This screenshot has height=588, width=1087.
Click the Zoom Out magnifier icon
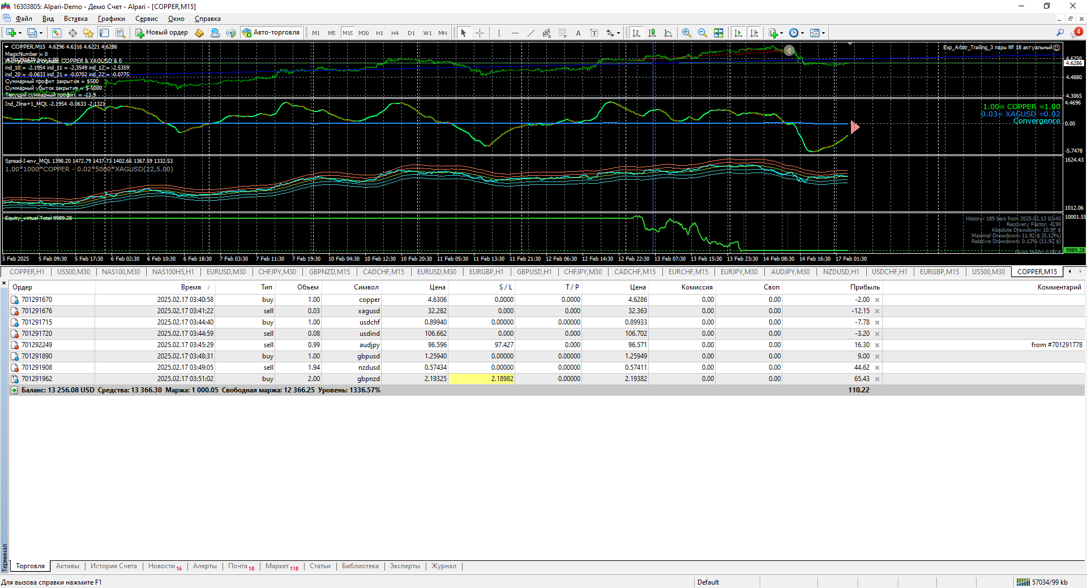coord(702,33)
